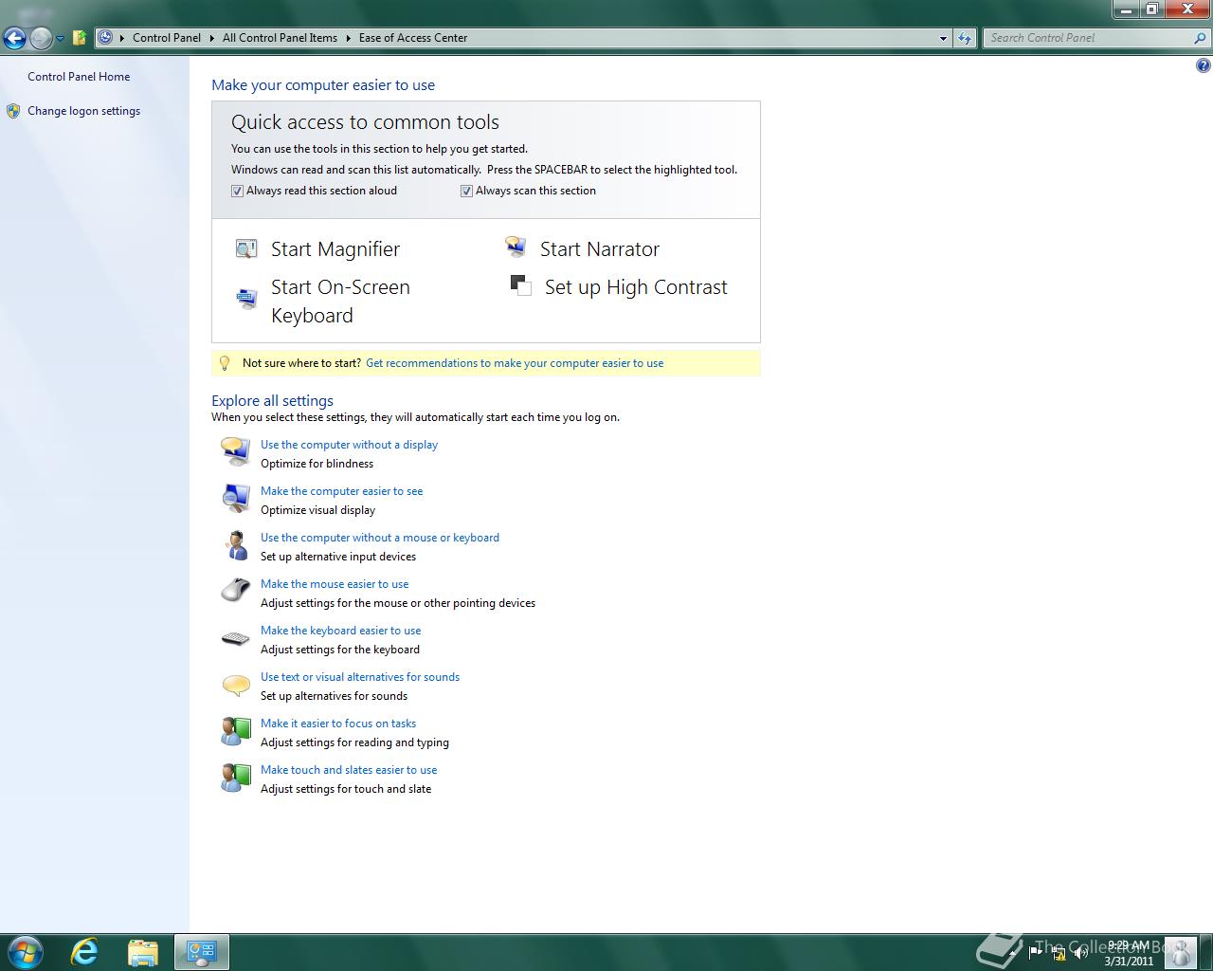This screenshot has width=1213, height=971.
Task: Click the shield icon by Change logon settings
Action: (13, 111)
